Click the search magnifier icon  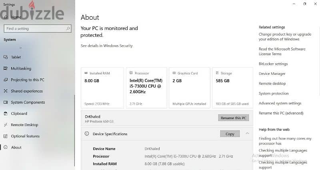point(68,28)
